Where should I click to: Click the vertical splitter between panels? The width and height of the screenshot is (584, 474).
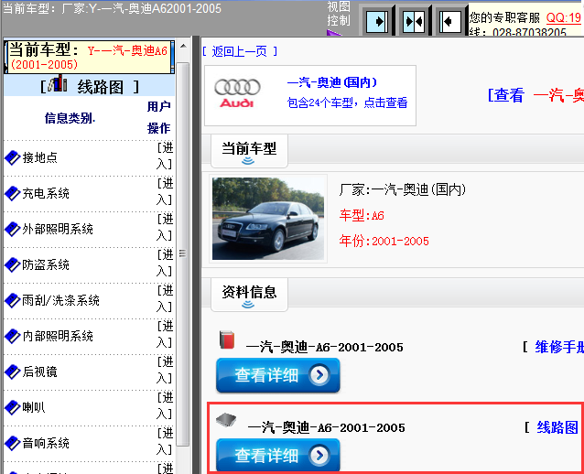coord(196,255)
